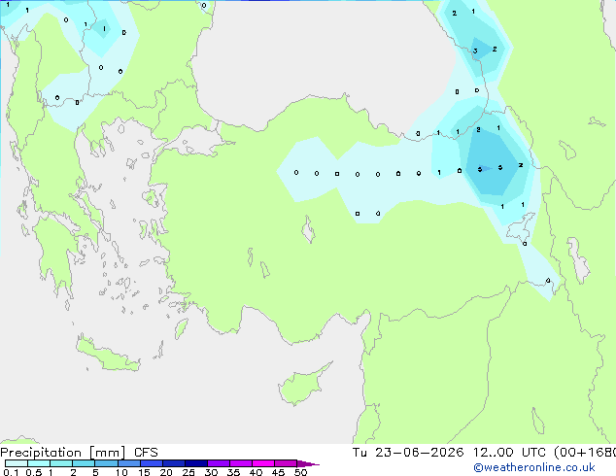This screenshot has width=616, height=476.
Task: Click the legend label "35"
Action: coord(233,472)
